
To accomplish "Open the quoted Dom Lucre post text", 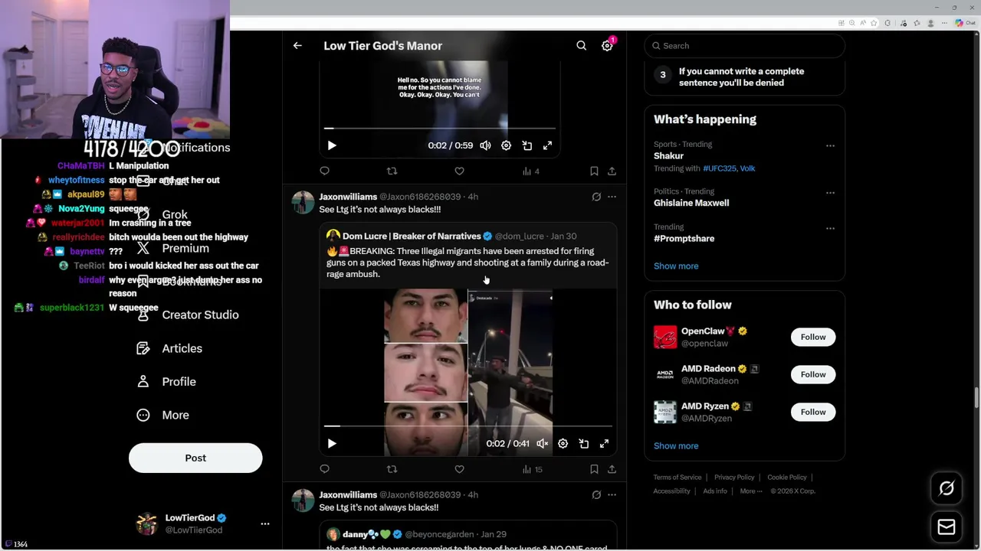I will (x=468, y=262).
